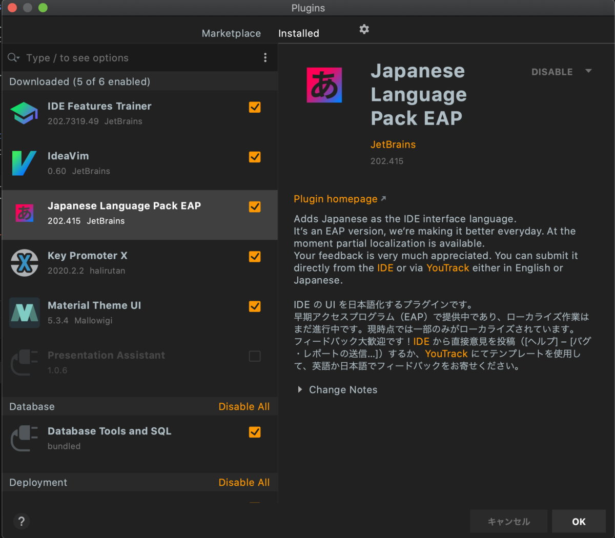615x538 pixels.
Task: Click the Japanese Language Pack list icon
Action: 24,213
